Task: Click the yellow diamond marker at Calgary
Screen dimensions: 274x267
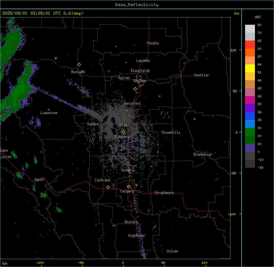Action: point(129,187)
